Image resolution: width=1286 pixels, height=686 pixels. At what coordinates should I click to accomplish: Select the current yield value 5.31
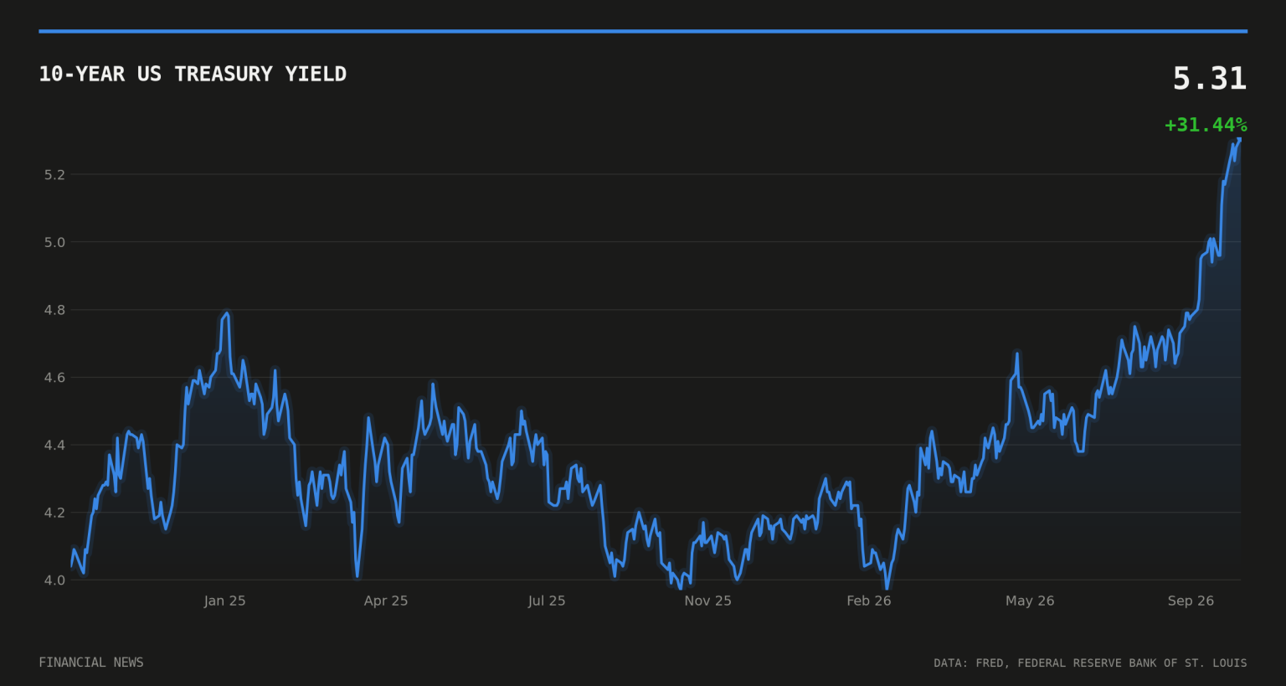click(x=1209, y=79)
